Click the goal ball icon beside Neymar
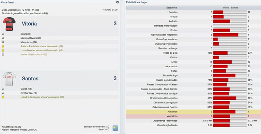Viewport: 261px width, 134px height. point(3,93)
